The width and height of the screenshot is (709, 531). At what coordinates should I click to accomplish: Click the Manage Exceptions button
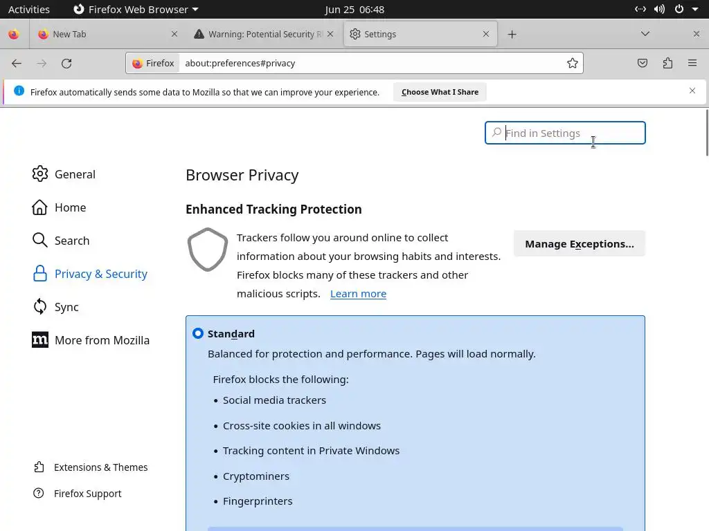(x=579, y=243)
